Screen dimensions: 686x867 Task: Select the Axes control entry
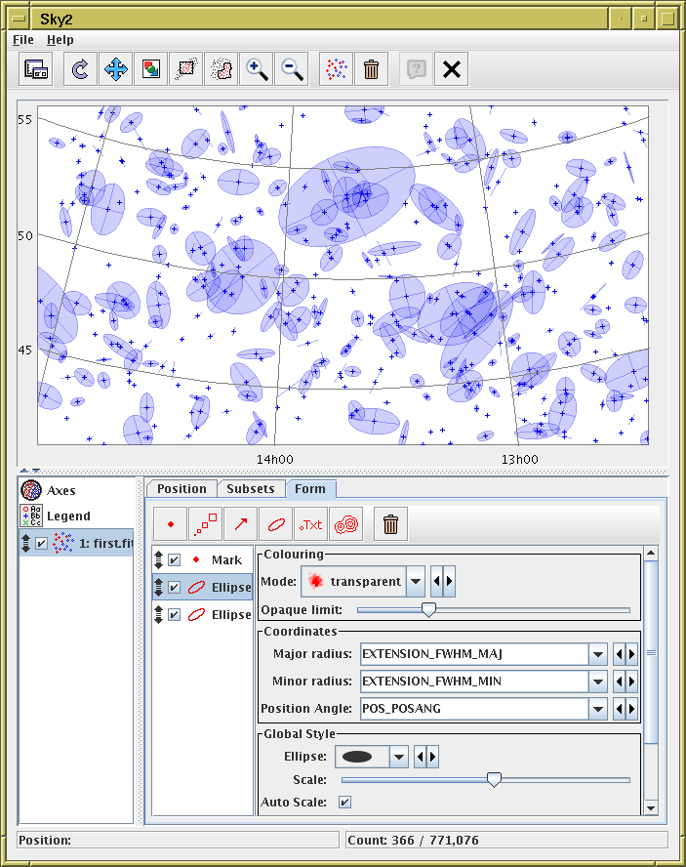point(61,491)
